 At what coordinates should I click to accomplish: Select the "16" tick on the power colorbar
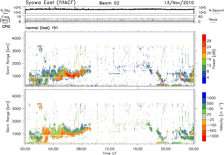pos(209,59)
